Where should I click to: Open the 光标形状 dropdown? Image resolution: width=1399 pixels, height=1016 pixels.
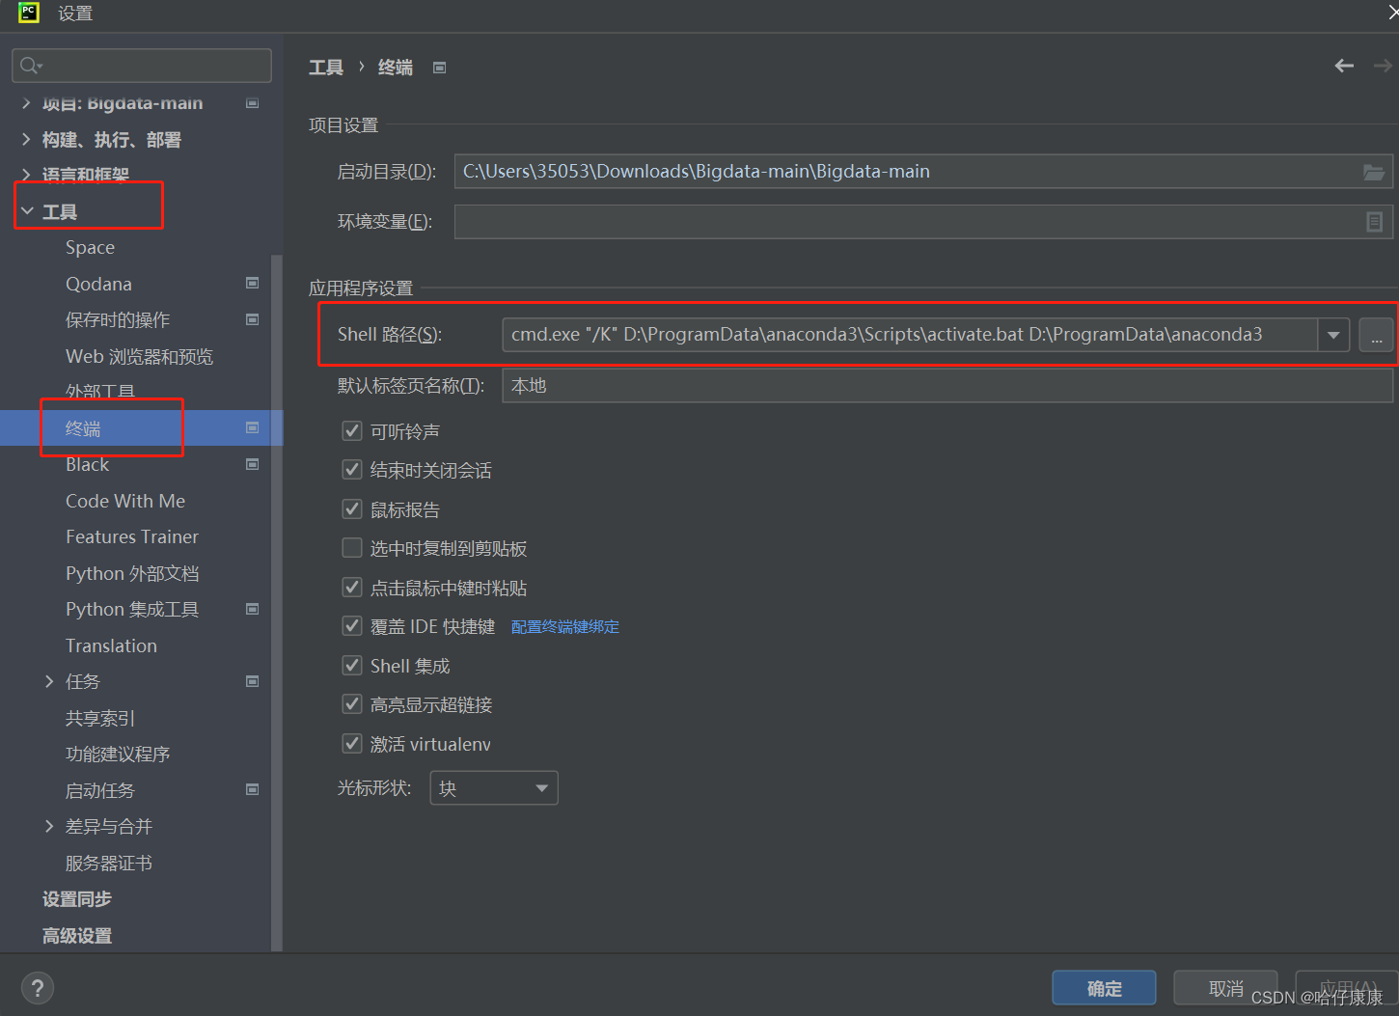(x=494, y=787)
